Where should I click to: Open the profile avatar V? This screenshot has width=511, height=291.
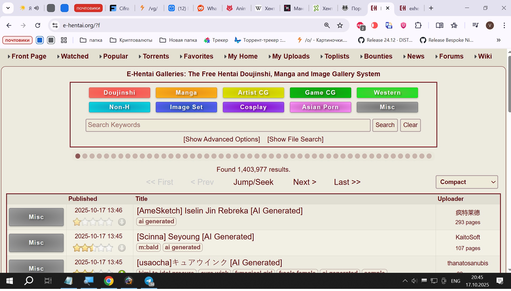490,25
